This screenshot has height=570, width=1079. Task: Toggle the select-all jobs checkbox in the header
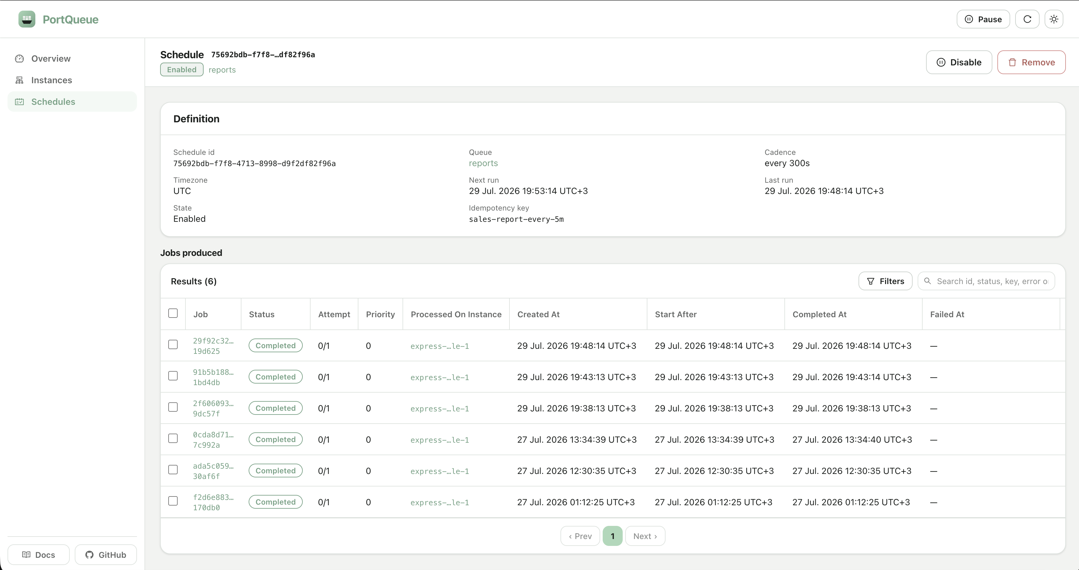pos(173,313)
